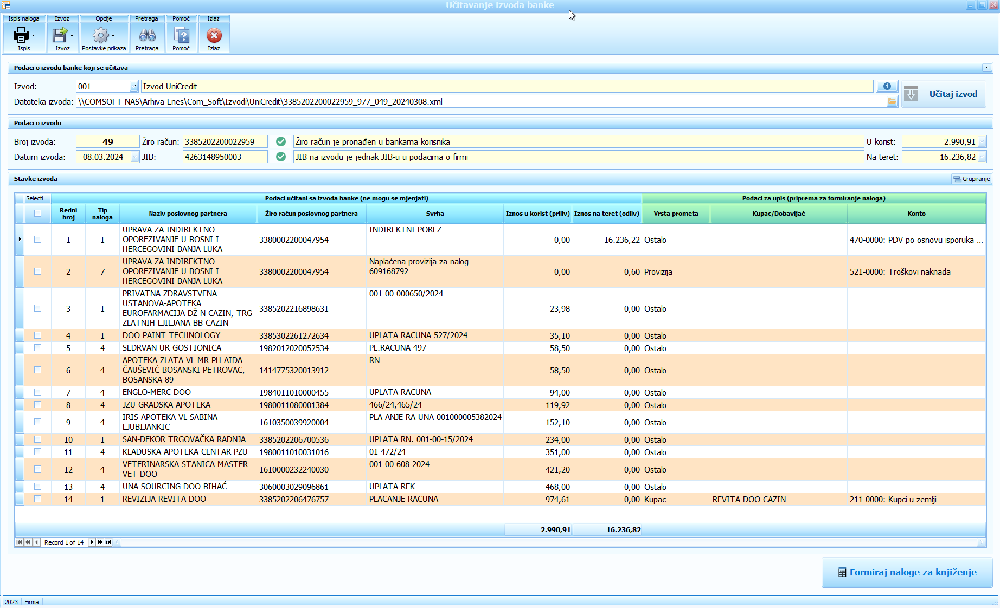Click the red Izlaz exit icon

[x=214, y=36]
